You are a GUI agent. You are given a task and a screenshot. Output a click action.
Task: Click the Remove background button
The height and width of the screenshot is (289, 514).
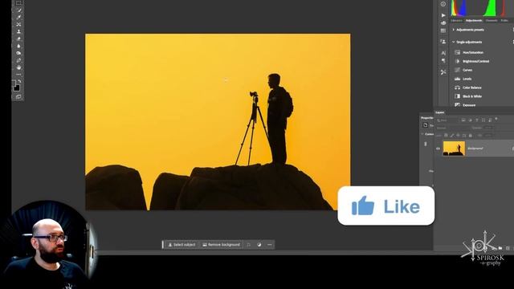222,245
